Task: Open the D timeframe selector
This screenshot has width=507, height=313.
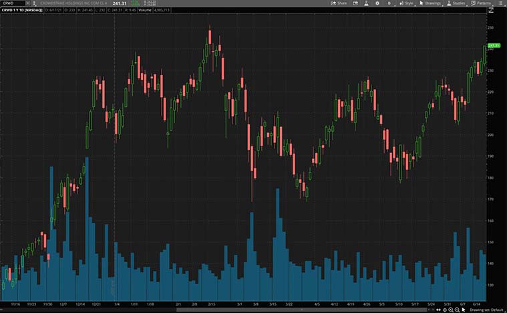Action: pyautogui.click(x=389, y=3)
